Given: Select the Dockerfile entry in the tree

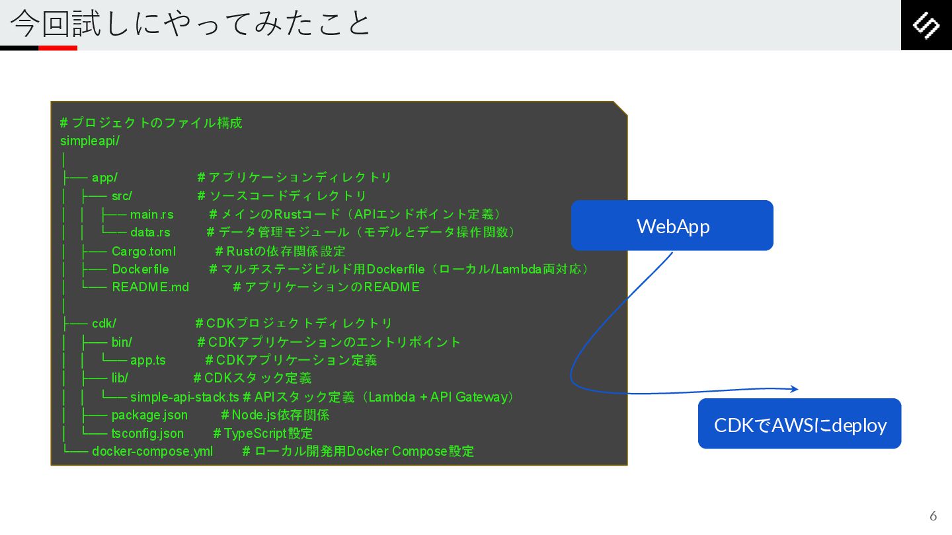Looking at the screenshot, I should click(x=140, y=269).
